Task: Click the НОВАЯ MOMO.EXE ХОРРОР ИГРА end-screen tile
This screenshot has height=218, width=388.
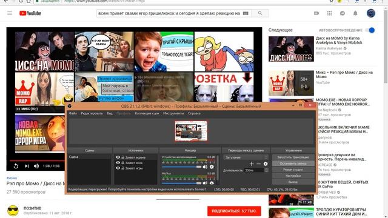Action: tap(39, 133)
